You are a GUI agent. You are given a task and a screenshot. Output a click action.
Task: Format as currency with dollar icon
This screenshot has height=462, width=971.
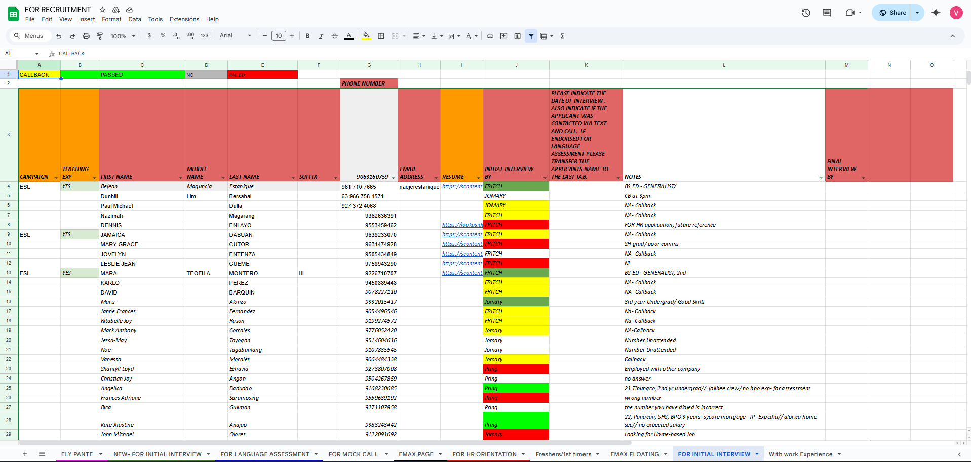point(149,36)
